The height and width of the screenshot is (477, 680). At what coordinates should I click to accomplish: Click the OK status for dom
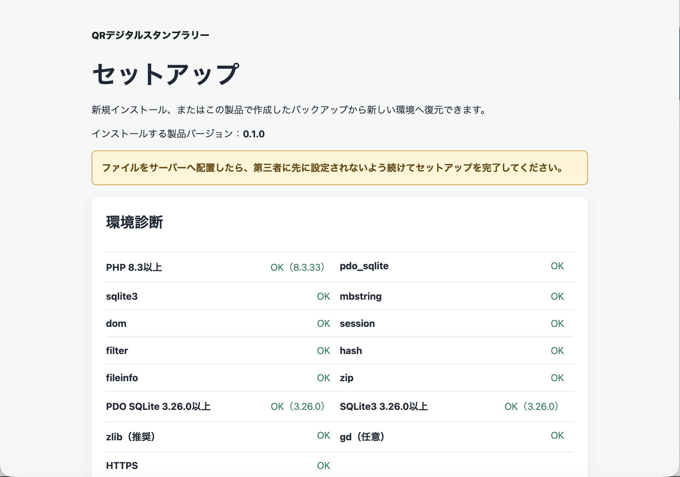(x=323, y=324)
